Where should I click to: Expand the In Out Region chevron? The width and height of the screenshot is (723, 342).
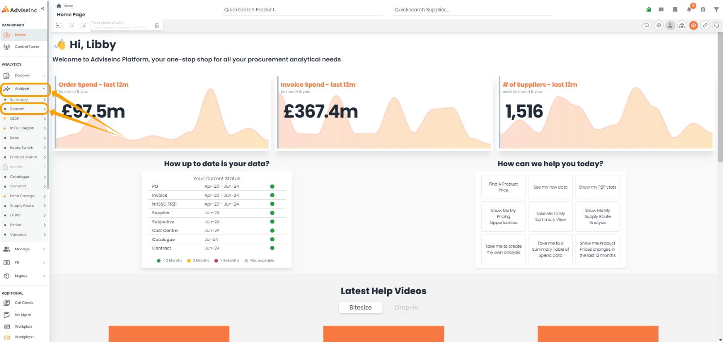click(x=45, y=128)
